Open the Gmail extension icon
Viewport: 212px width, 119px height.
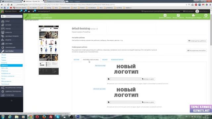coord(203,5)
